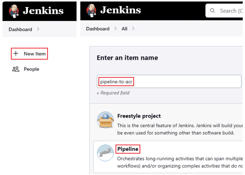Click the People icon in sidebar
The image size is (245, 175).
coord(16,69)
